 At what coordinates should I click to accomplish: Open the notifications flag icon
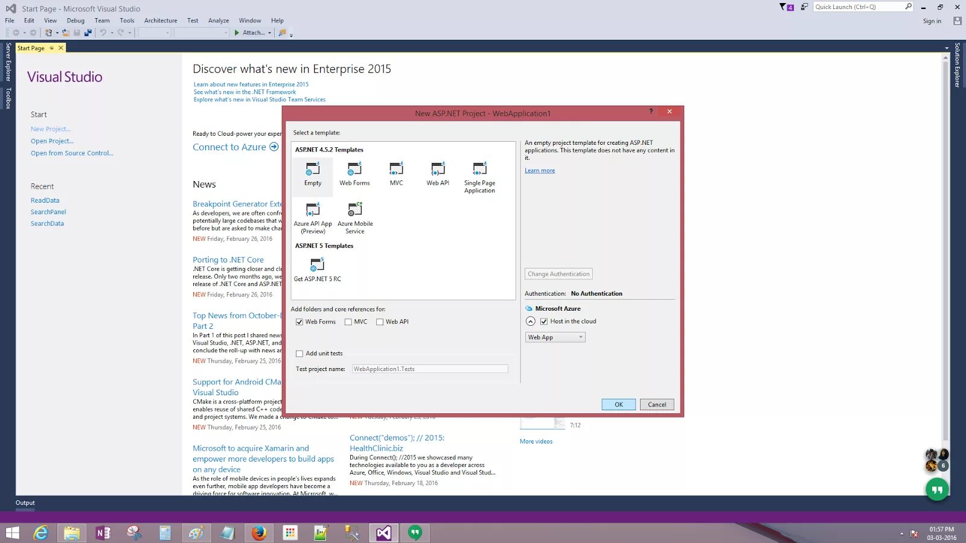[x=786, y=7]
